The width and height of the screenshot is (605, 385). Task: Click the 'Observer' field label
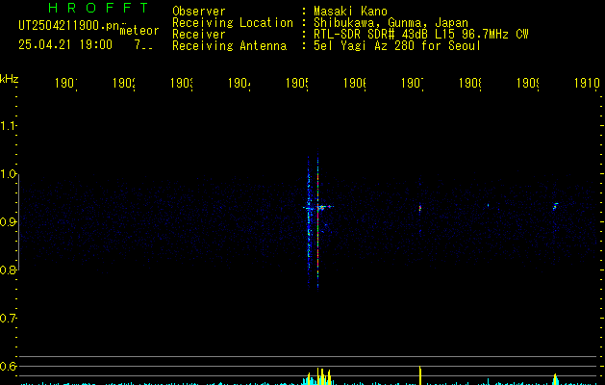pyautogui.click(x=199, y=11)
